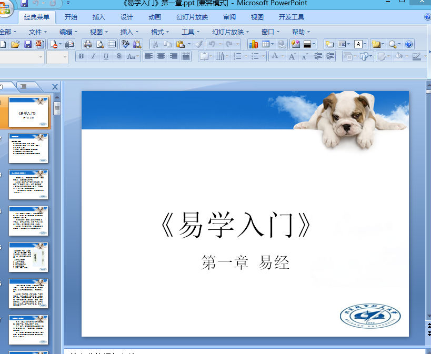
Task: Open the 编辑 classic menu
Action: click(68, 32)
